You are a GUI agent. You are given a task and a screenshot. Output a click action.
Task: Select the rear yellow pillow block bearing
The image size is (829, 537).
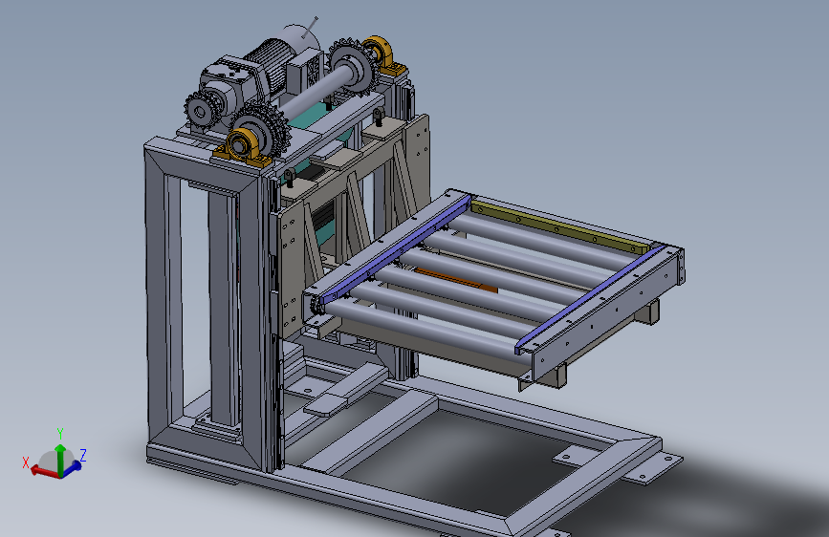[x=385, y=55]
